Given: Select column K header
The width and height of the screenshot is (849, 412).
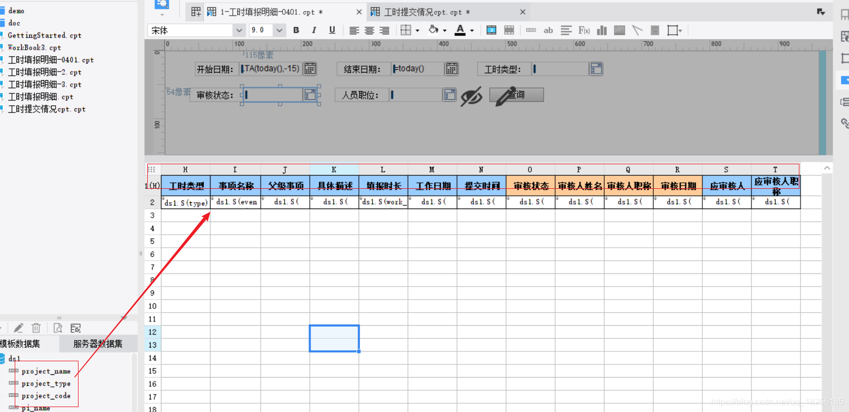Looking at the screenshot, I should click(334, 170).
